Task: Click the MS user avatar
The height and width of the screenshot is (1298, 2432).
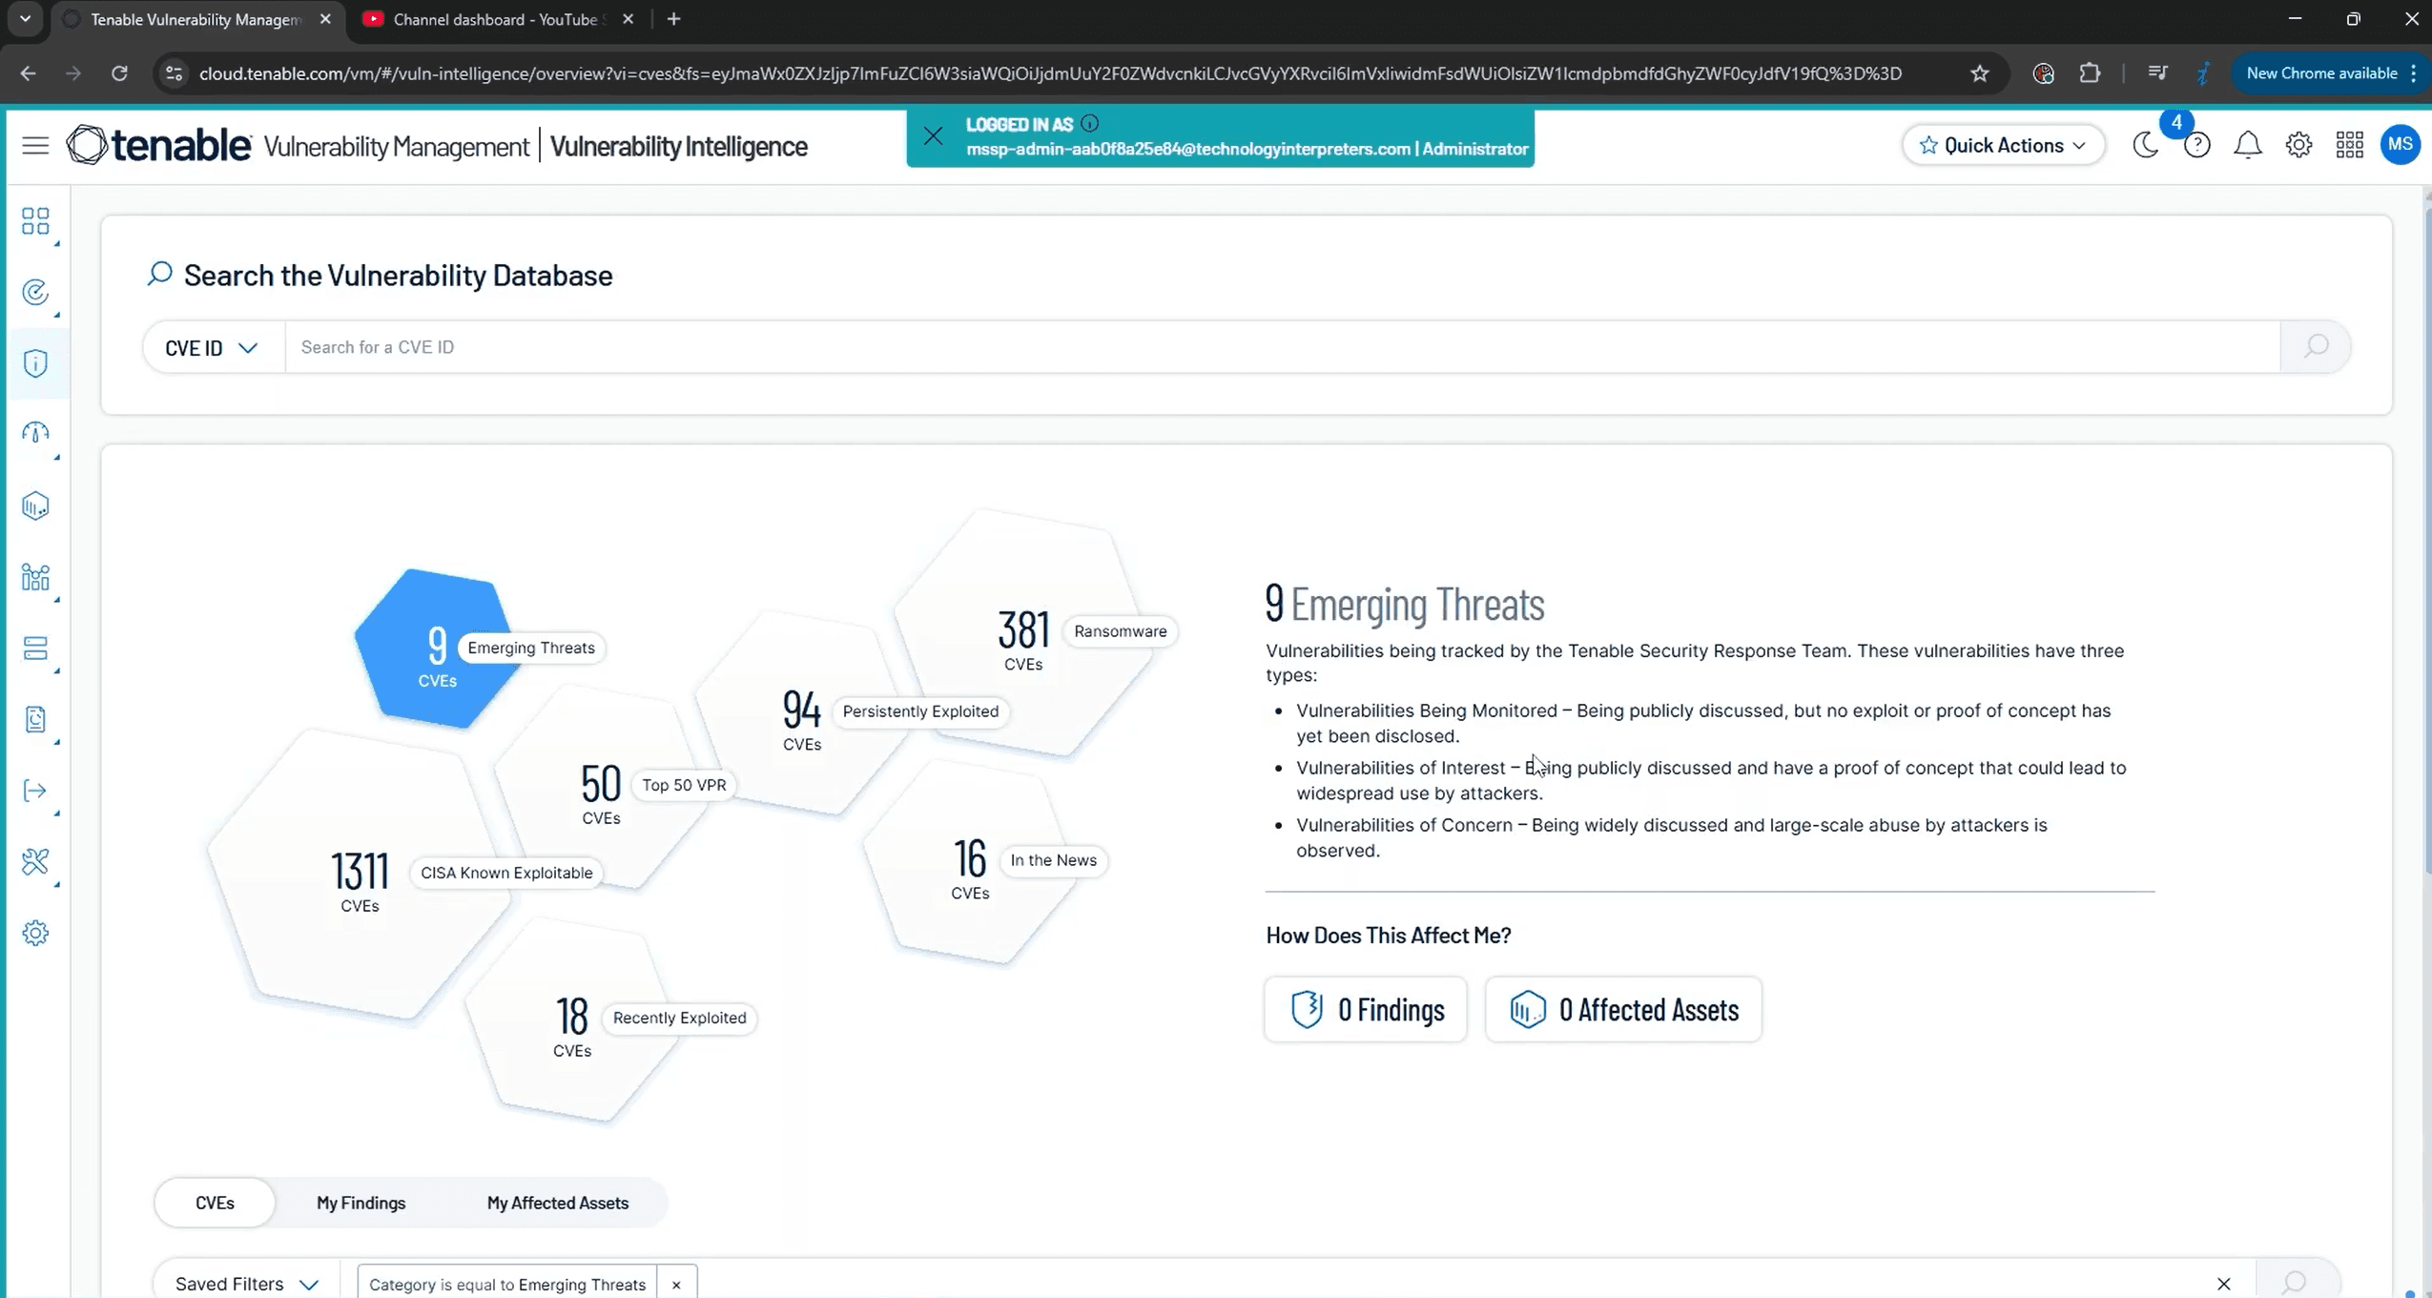Action: 2401,144
